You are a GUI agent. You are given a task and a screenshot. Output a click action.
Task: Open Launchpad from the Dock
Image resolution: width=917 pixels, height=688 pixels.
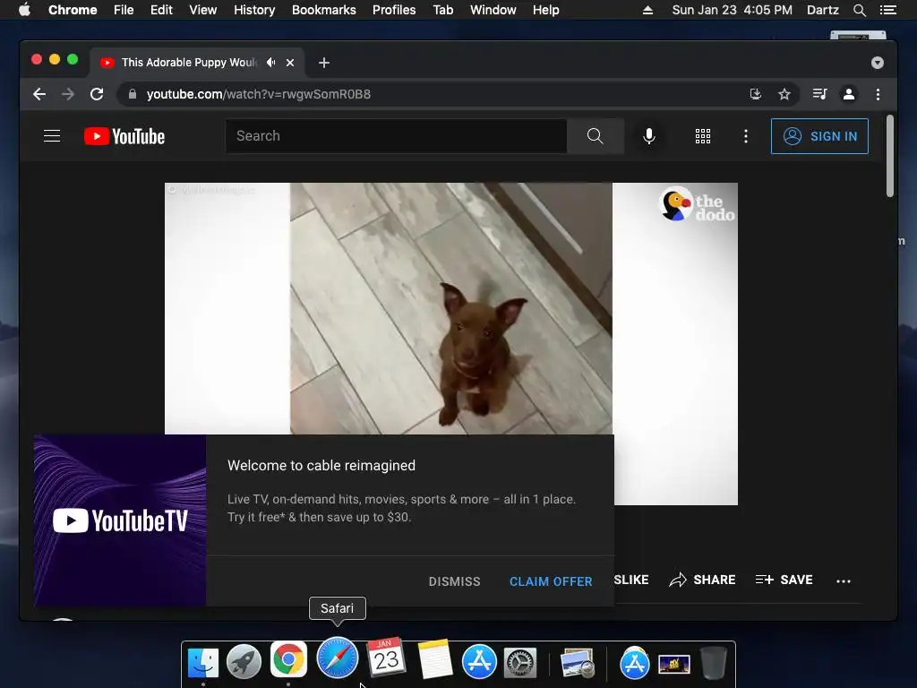[244, 662]
